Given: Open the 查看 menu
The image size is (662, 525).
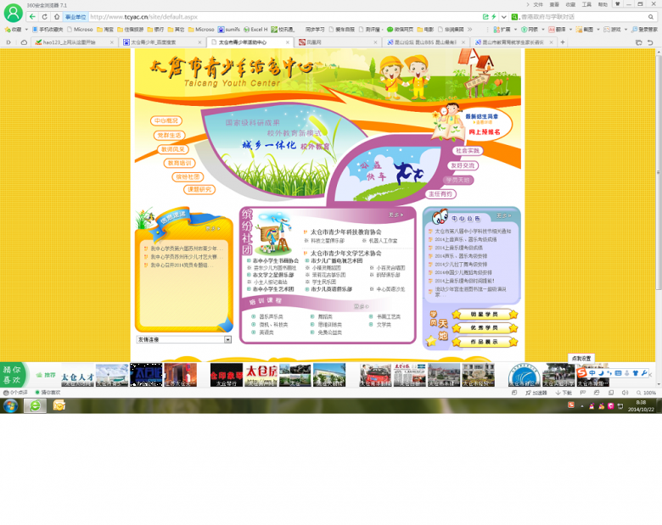Looking at the screenshot, I should pos(554,4).
